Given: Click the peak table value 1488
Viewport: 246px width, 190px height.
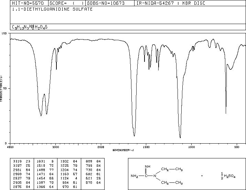Looking at the screenshot, I should (x=41, y=170).
